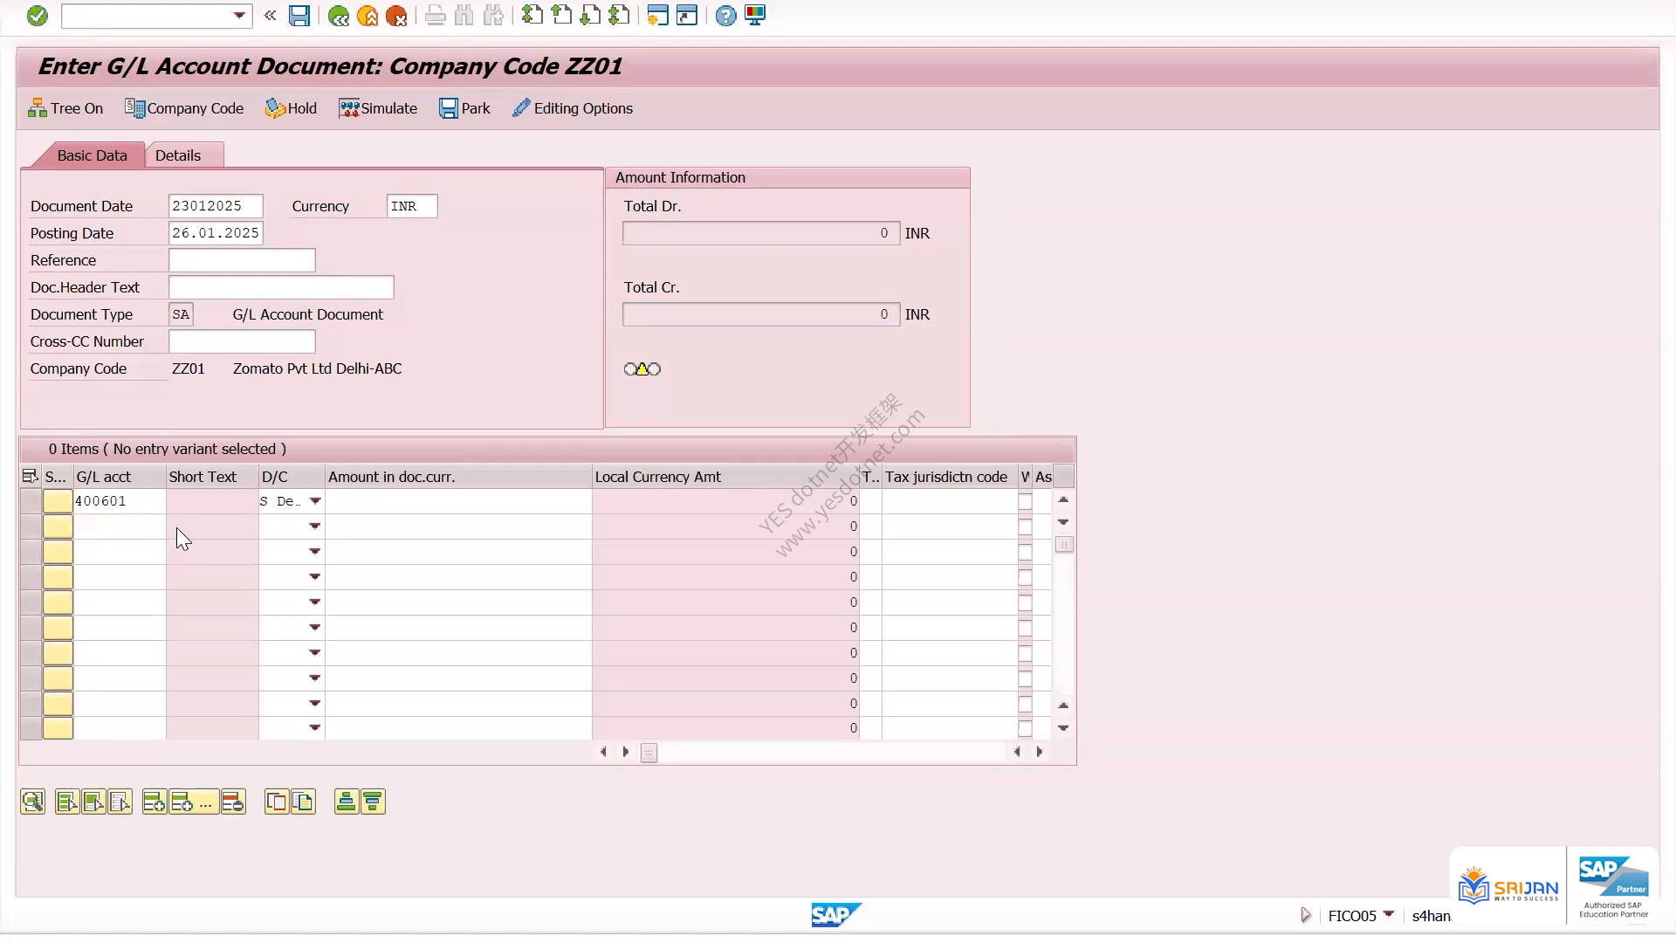
Task: Select the Basic Data tab
Action: click(x=92, y=155)
